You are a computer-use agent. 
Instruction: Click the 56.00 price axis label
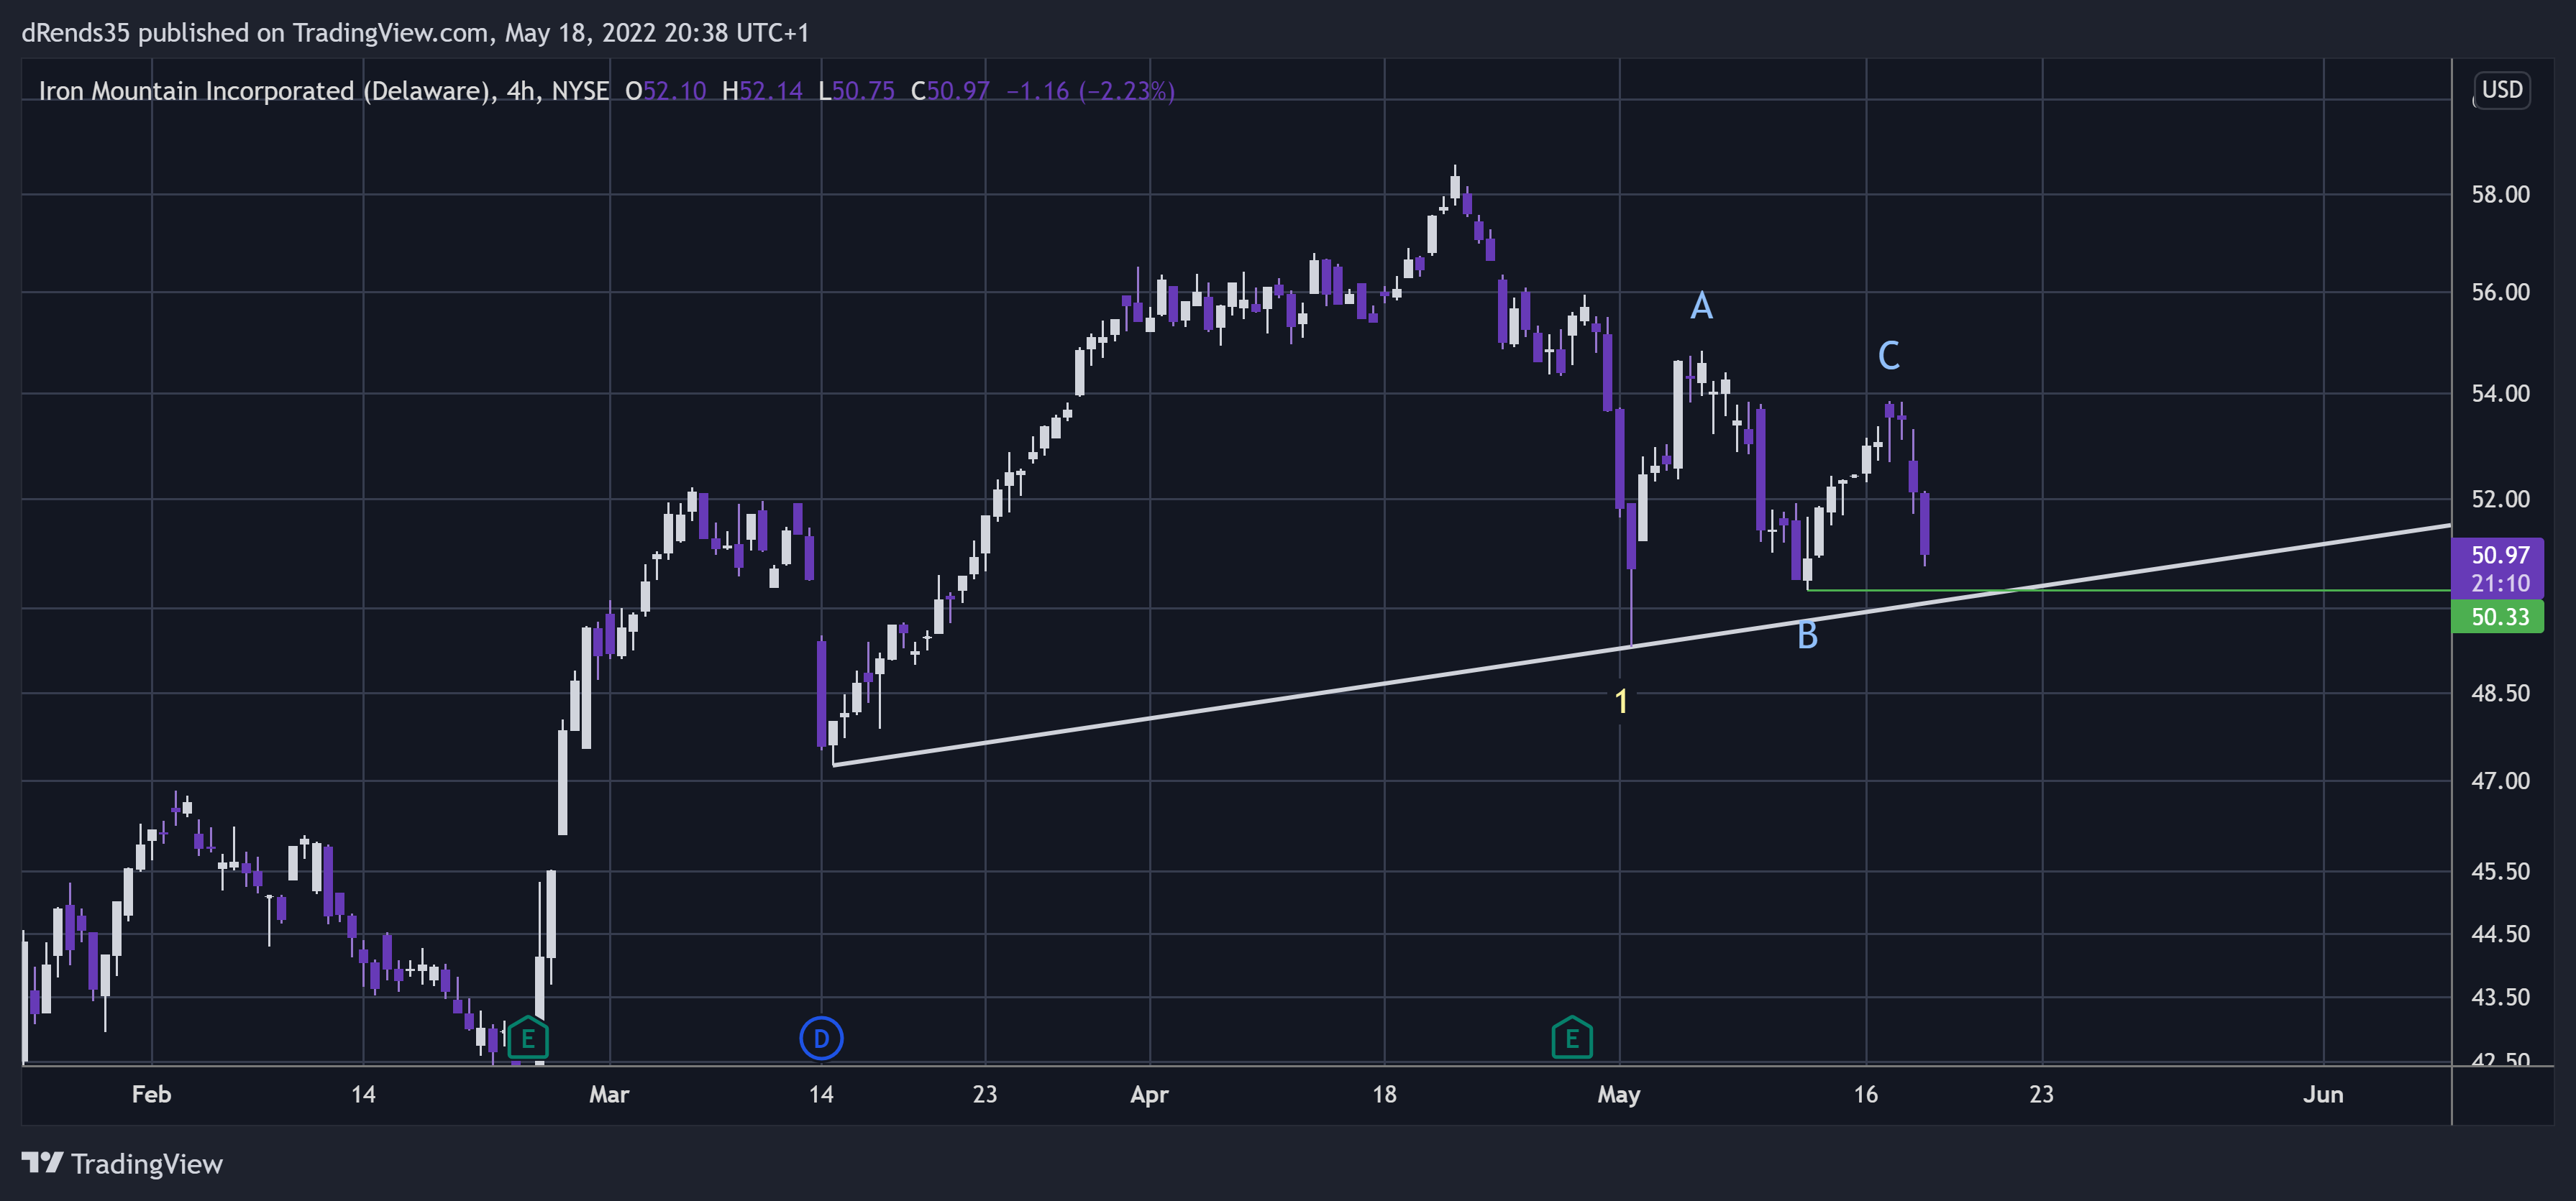point(2500,292)
